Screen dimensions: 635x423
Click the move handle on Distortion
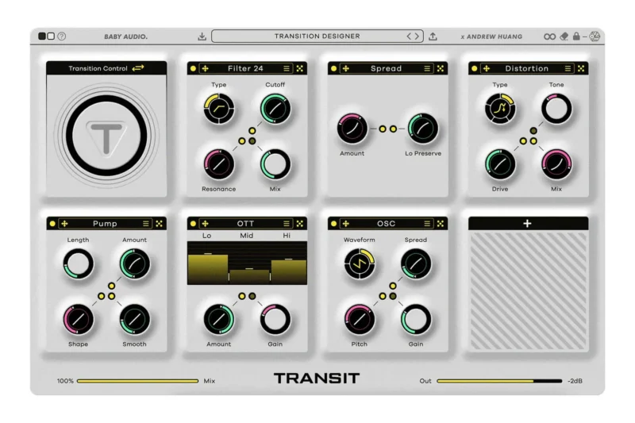pyautogui.click(x=487, y=68)
